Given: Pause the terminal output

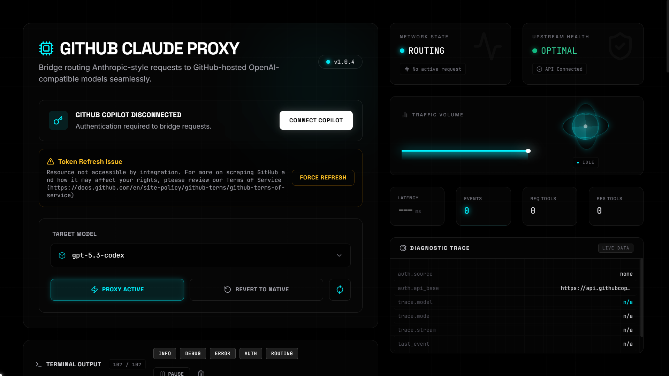Looking at the screenshot, I should (172, 372).
